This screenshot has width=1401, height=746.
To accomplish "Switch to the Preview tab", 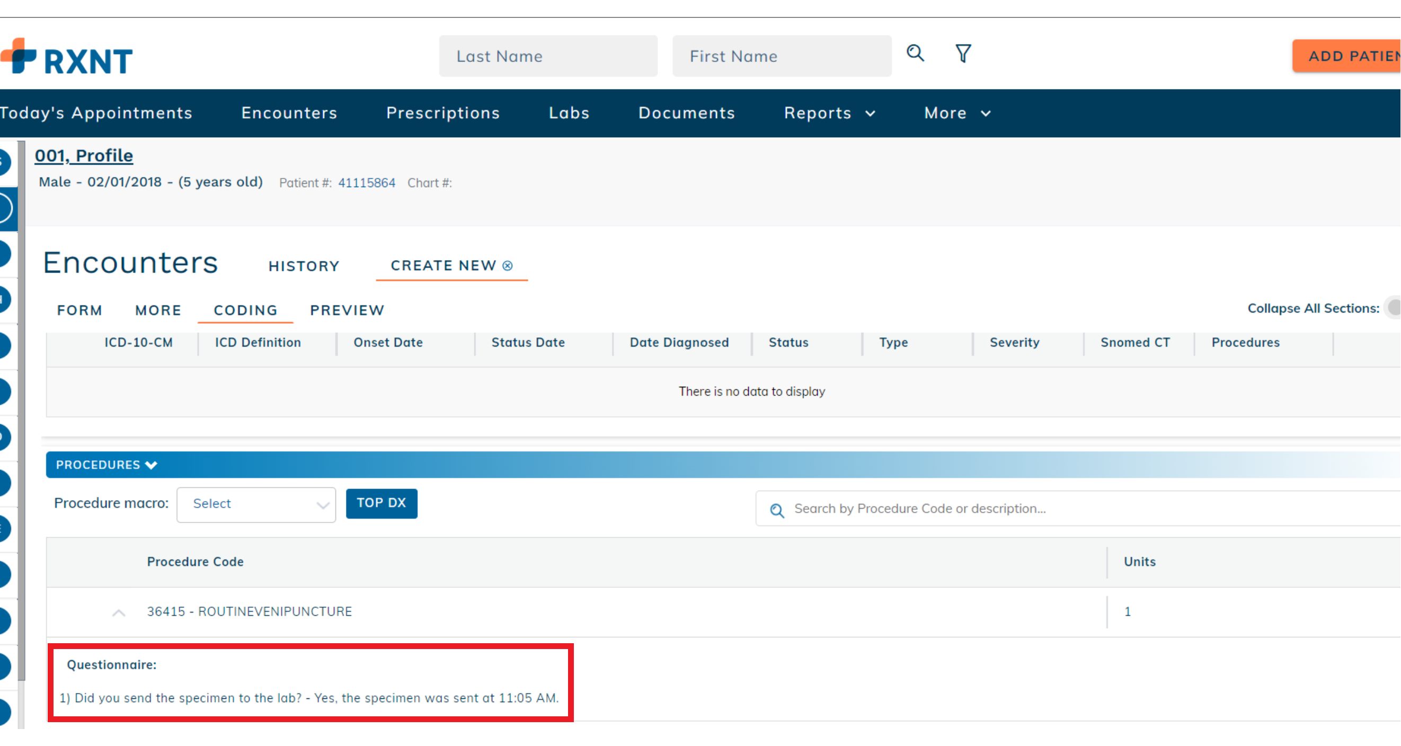I will 347,310.
